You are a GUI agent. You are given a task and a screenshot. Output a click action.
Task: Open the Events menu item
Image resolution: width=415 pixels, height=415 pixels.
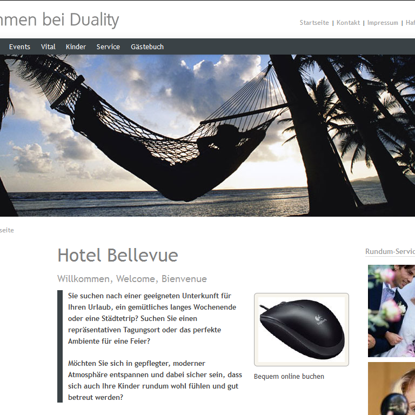[19, 47]
